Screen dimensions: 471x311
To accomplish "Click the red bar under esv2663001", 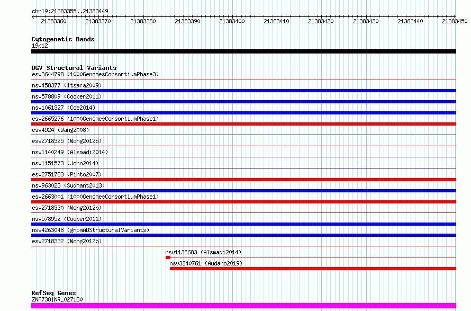I will [x=243, y=202].
